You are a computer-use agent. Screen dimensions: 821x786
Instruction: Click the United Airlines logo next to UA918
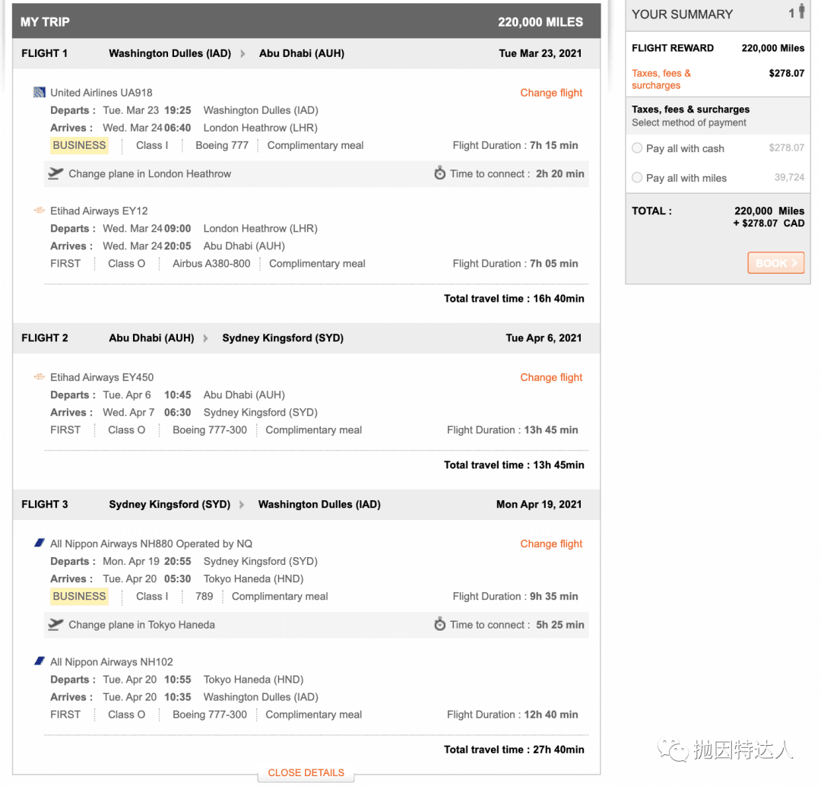pyautogui.click(x=40, y=93)
